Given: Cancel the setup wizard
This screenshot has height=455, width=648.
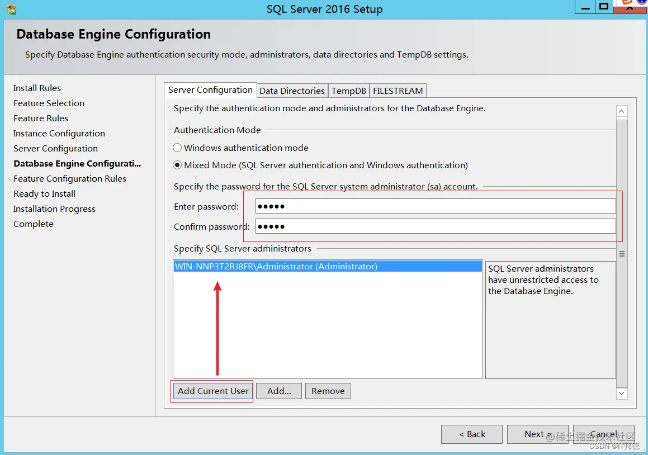Looking at the screenshot, I should (604, 434).
